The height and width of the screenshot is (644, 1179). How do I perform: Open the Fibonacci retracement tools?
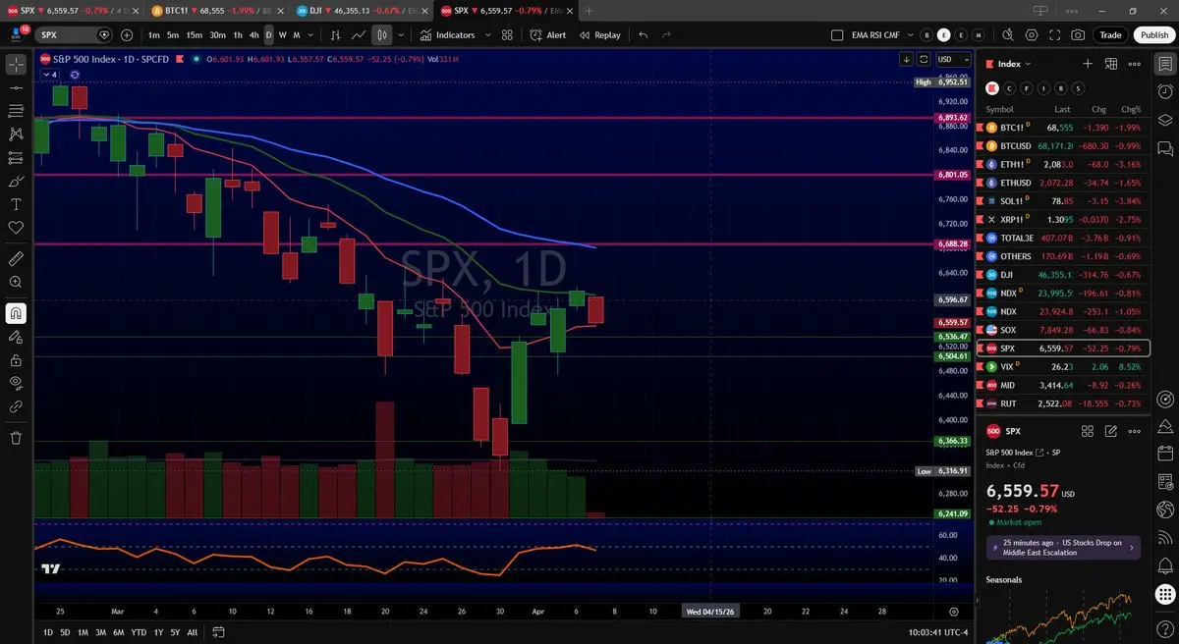pos(16,111)
